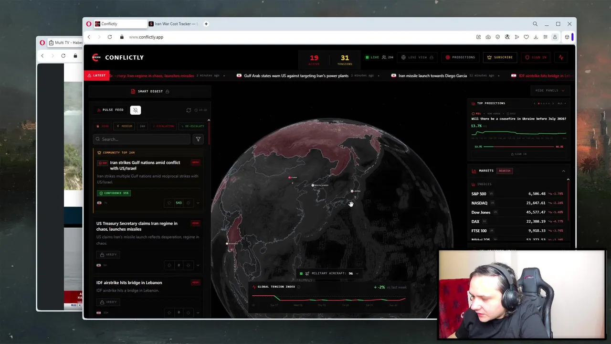Toggle the muted notification bell beside Pulse Feed
Screen dimensions: 611x344
136,110
